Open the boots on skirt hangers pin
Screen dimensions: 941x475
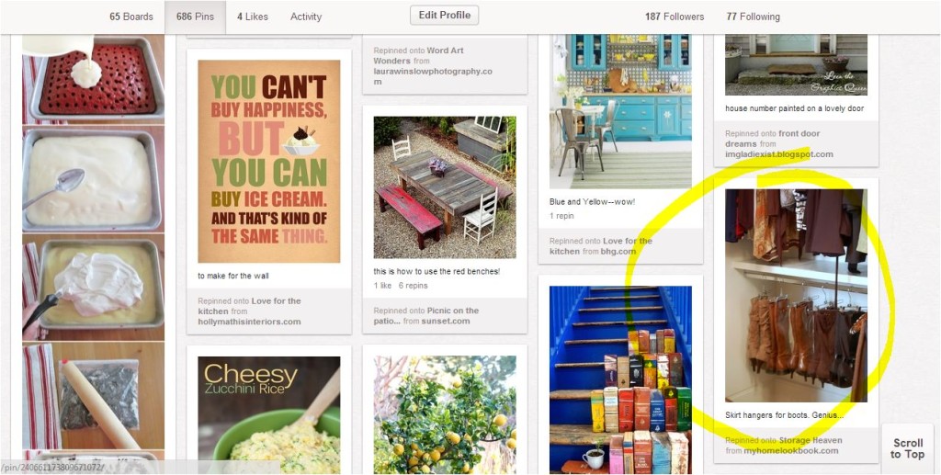click(796, 296)
